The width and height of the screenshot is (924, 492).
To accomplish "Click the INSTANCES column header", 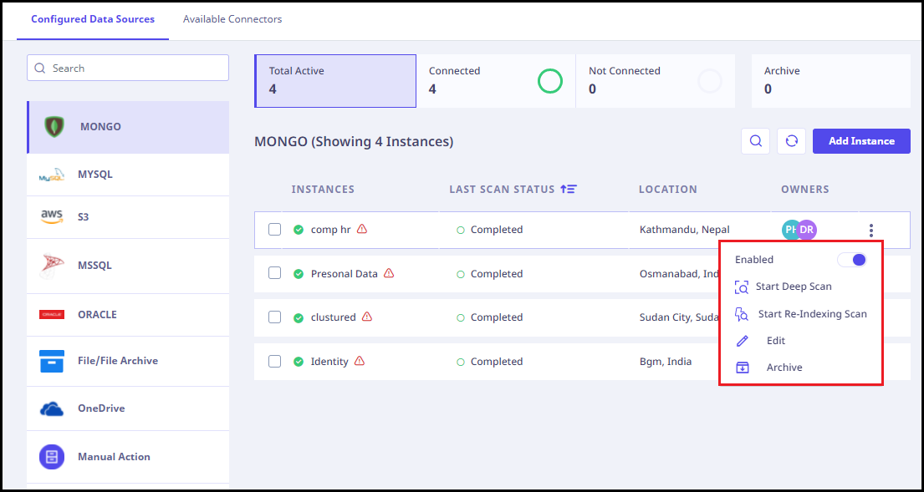I will [x=323, y=190].
